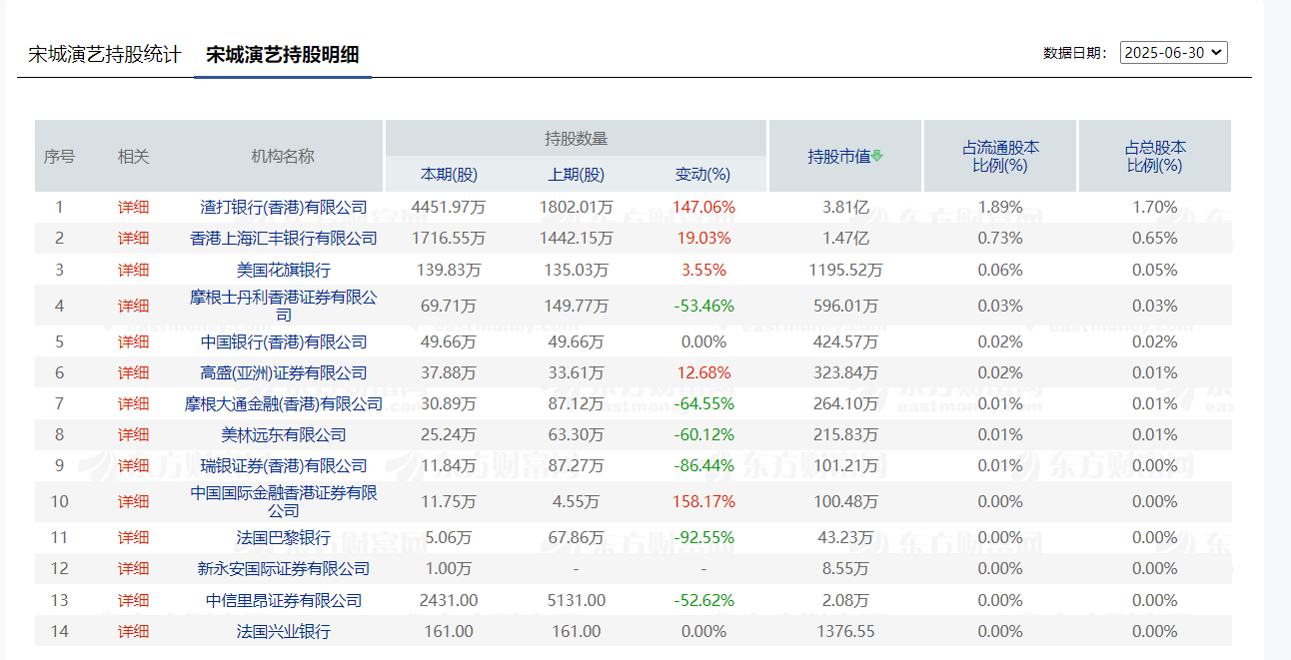The width and height of the screenshot is (1291, 660).
Task: Select the 宋城演艺持股明细 tab
Action: [283, 54]
